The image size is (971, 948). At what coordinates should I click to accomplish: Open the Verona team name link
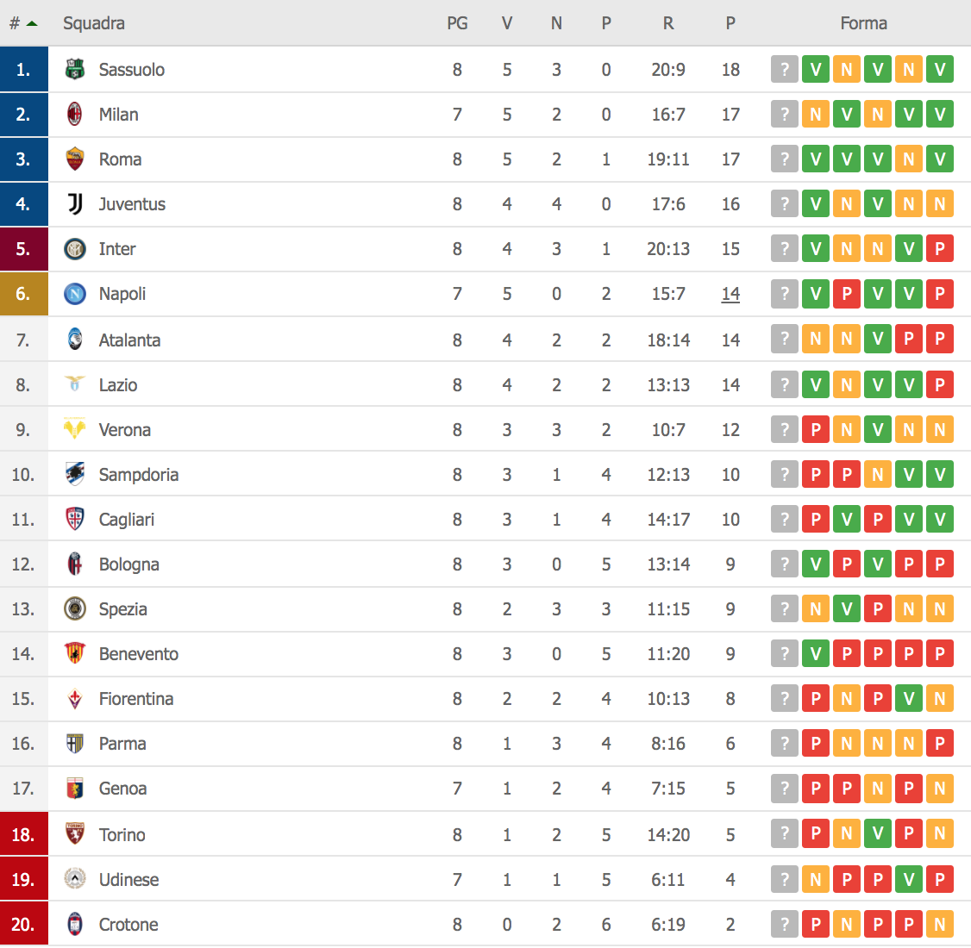tap(125, 429)
